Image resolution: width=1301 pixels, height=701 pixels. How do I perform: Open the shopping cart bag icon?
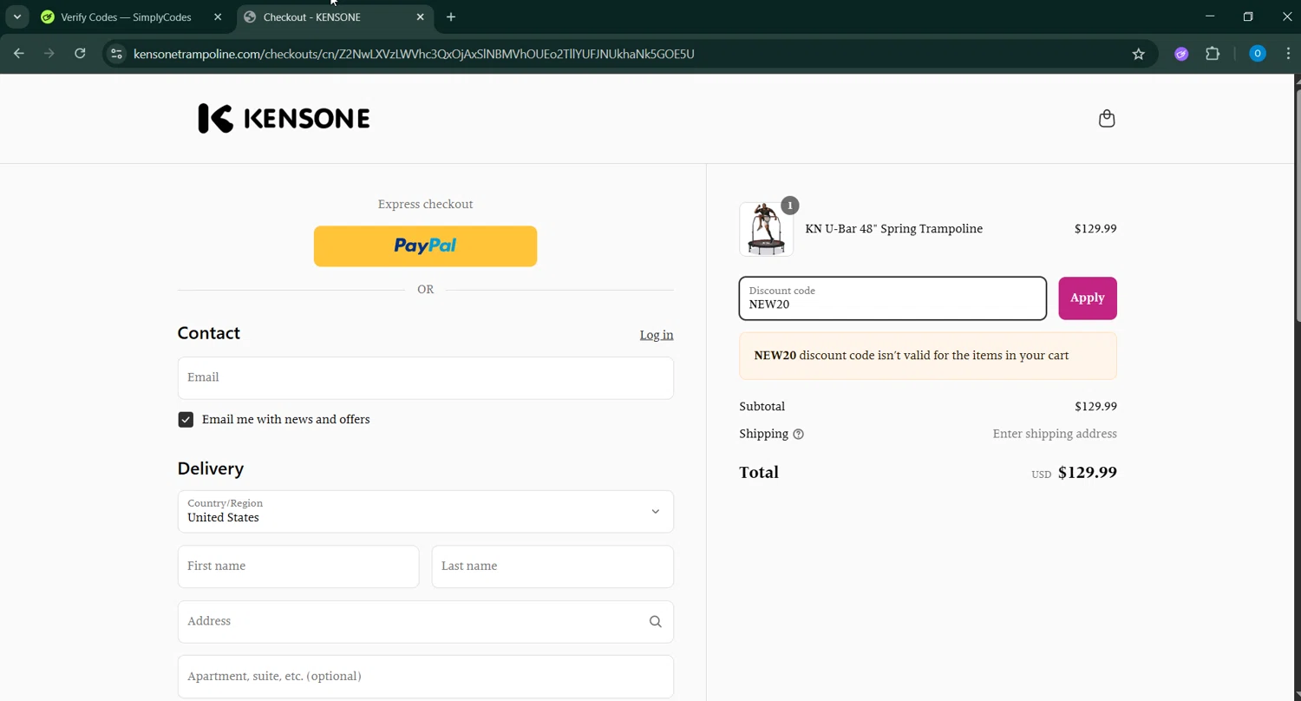1107,119
